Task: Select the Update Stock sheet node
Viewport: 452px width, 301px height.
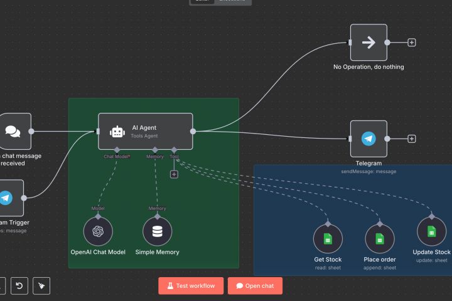Action: tap(431, 231)
